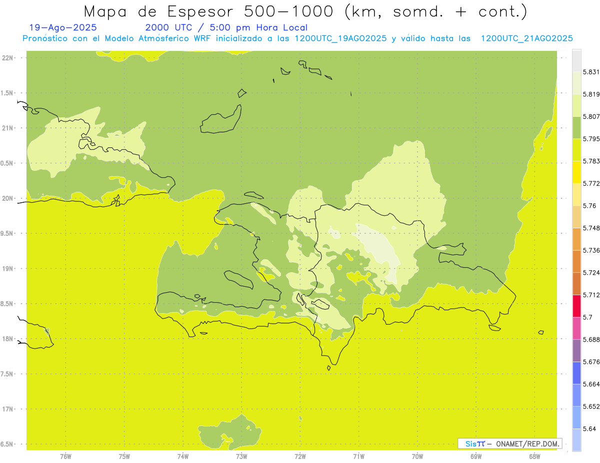Click the legend value "5.64"
The width and height of the screenshot is (600, 463).
pos(589,429)
